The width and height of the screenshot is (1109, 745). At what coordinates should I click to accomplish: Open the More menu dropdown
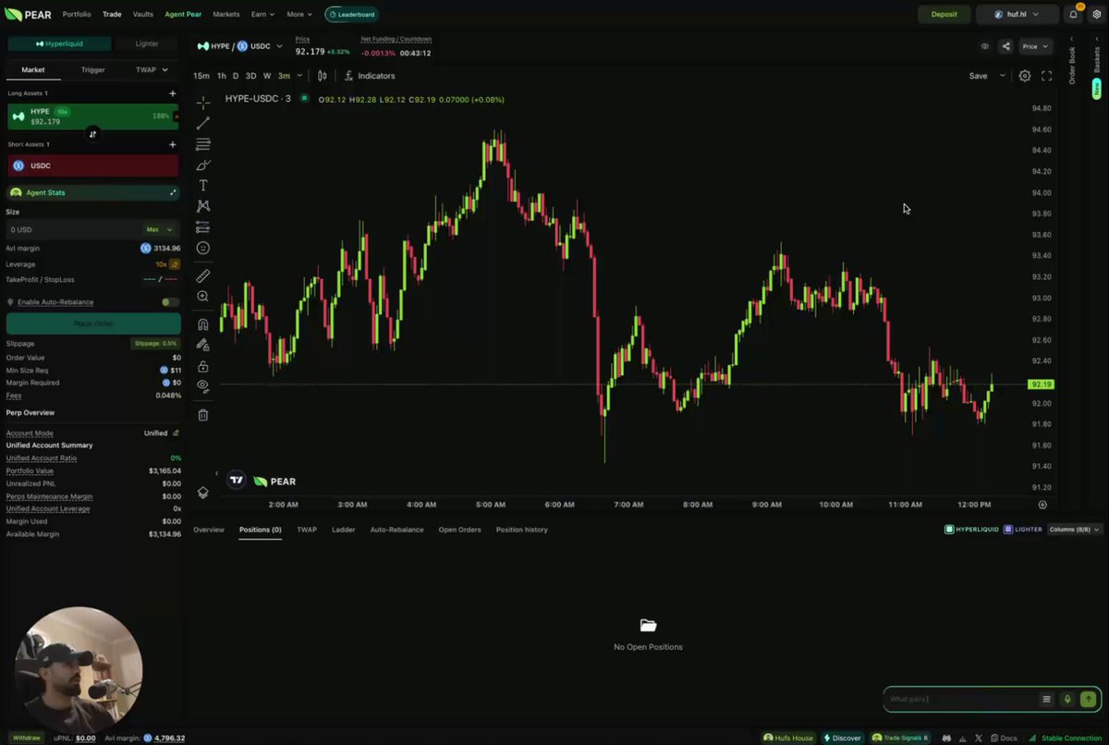coord(299,14)
